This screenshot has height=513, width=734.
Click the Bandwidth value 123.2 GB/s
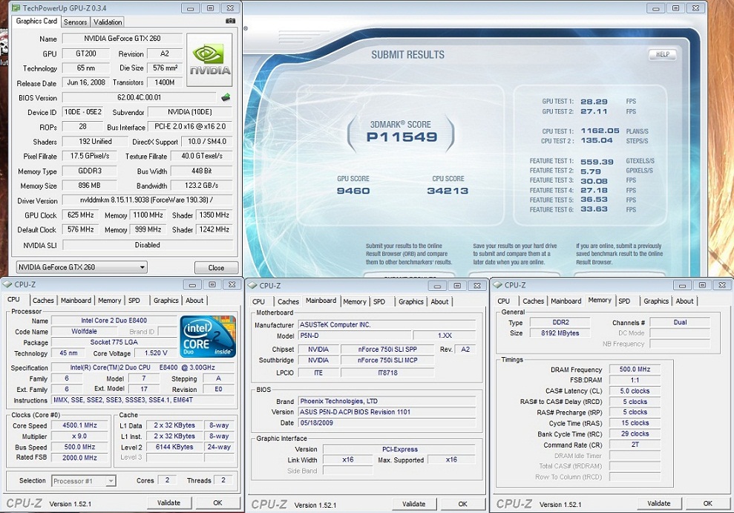pos(202,186)
